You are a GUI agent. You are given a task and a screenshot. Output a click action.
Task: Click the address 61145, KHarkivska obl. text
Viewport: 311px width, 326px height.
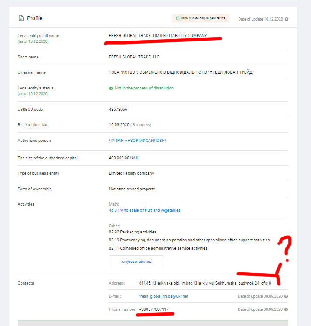click(205, 283)
